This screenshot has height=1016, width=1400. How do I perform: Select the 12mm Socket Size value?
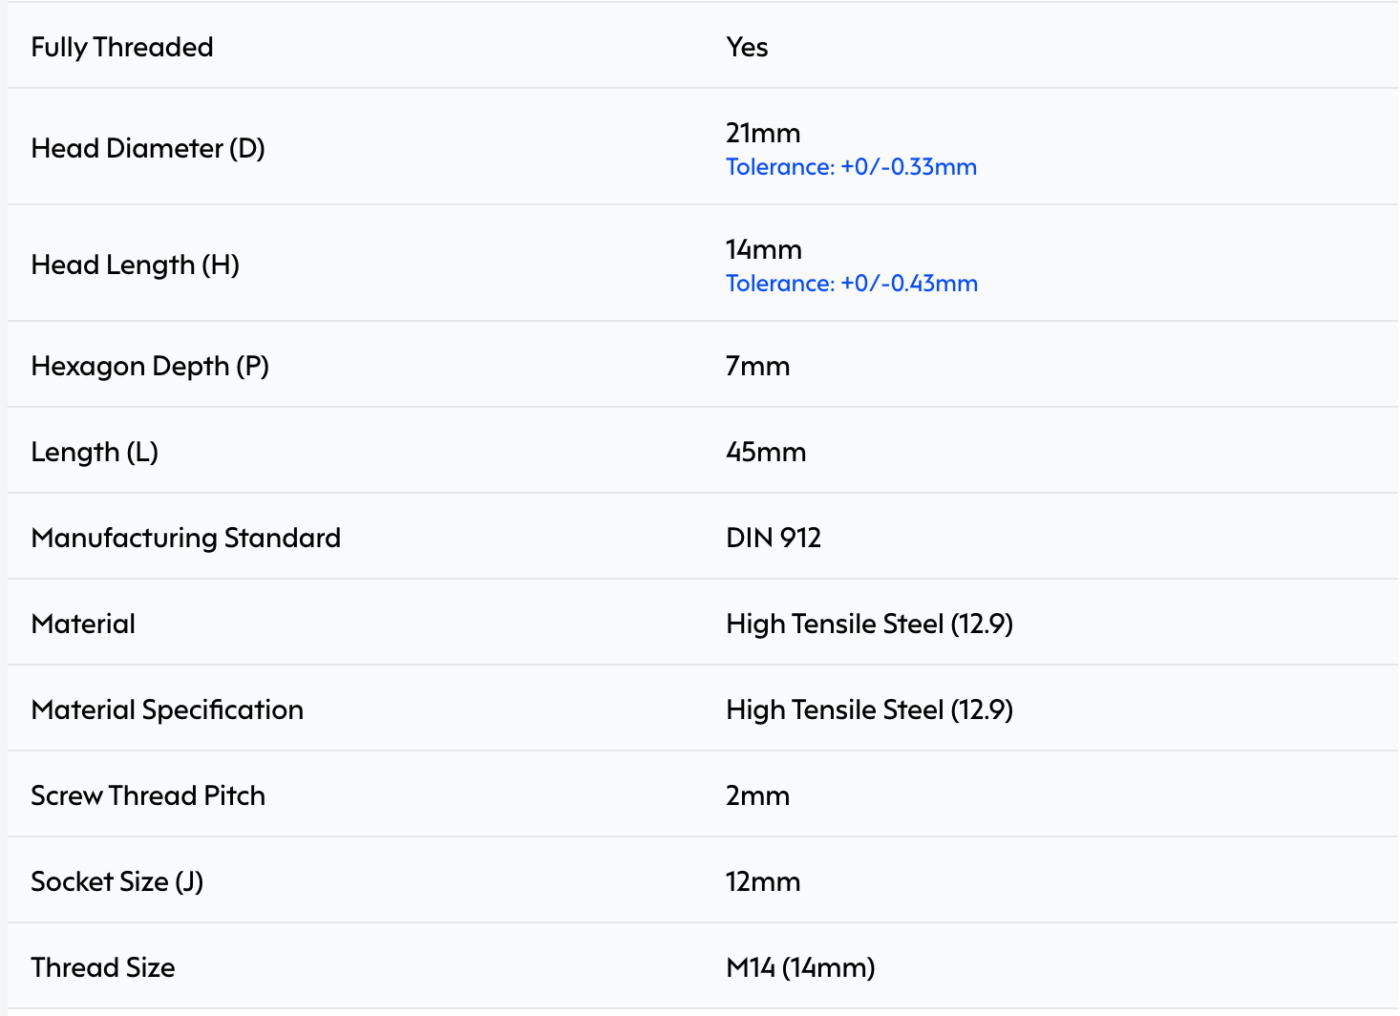[x=763, y=881]
